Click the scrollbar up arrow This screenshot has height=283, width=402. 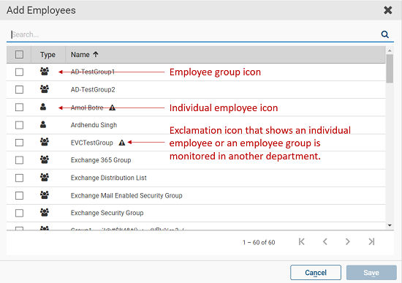(390, 50)
